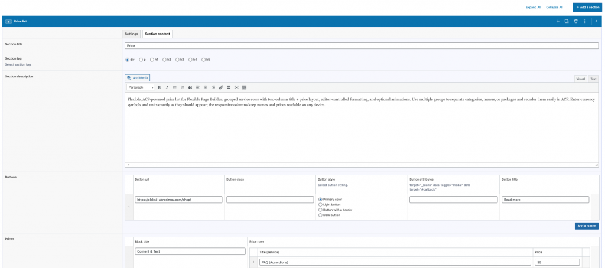Select the div section tag
Viewport: 605px width, 268px height.
[x=128, y=60]
